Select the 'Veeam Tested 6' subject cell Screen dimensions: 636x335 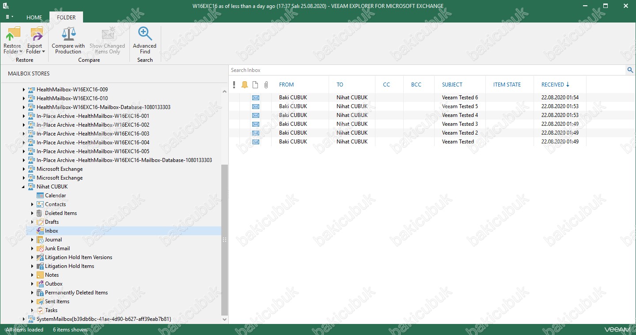tap(460, 98)
